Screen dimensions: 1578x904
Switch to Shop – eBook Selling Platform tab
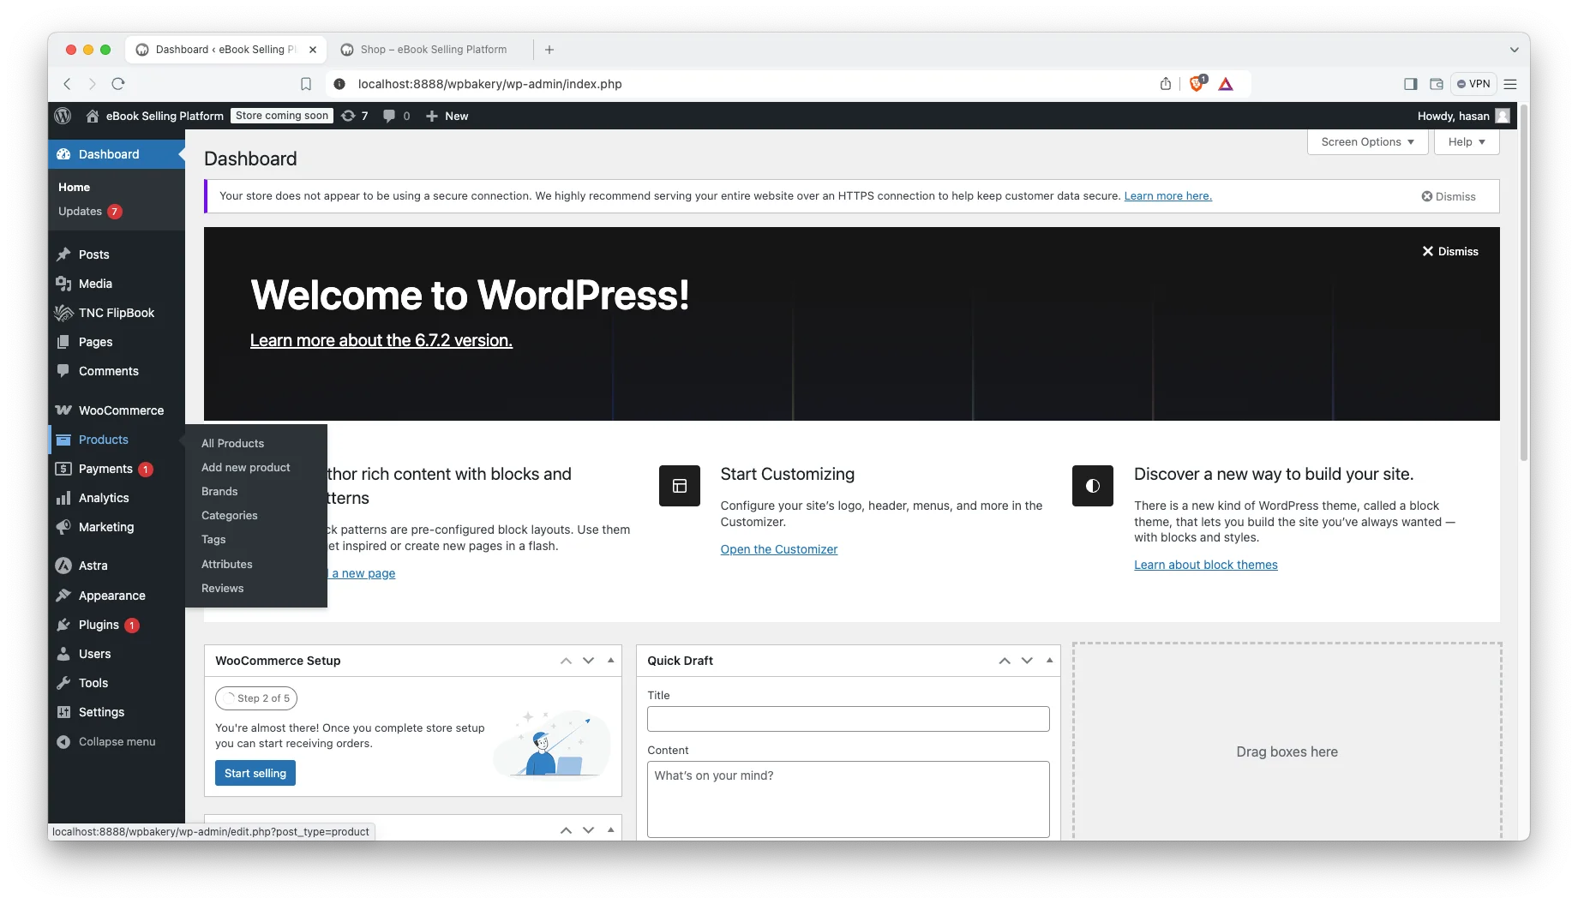(x=433, y=50)
